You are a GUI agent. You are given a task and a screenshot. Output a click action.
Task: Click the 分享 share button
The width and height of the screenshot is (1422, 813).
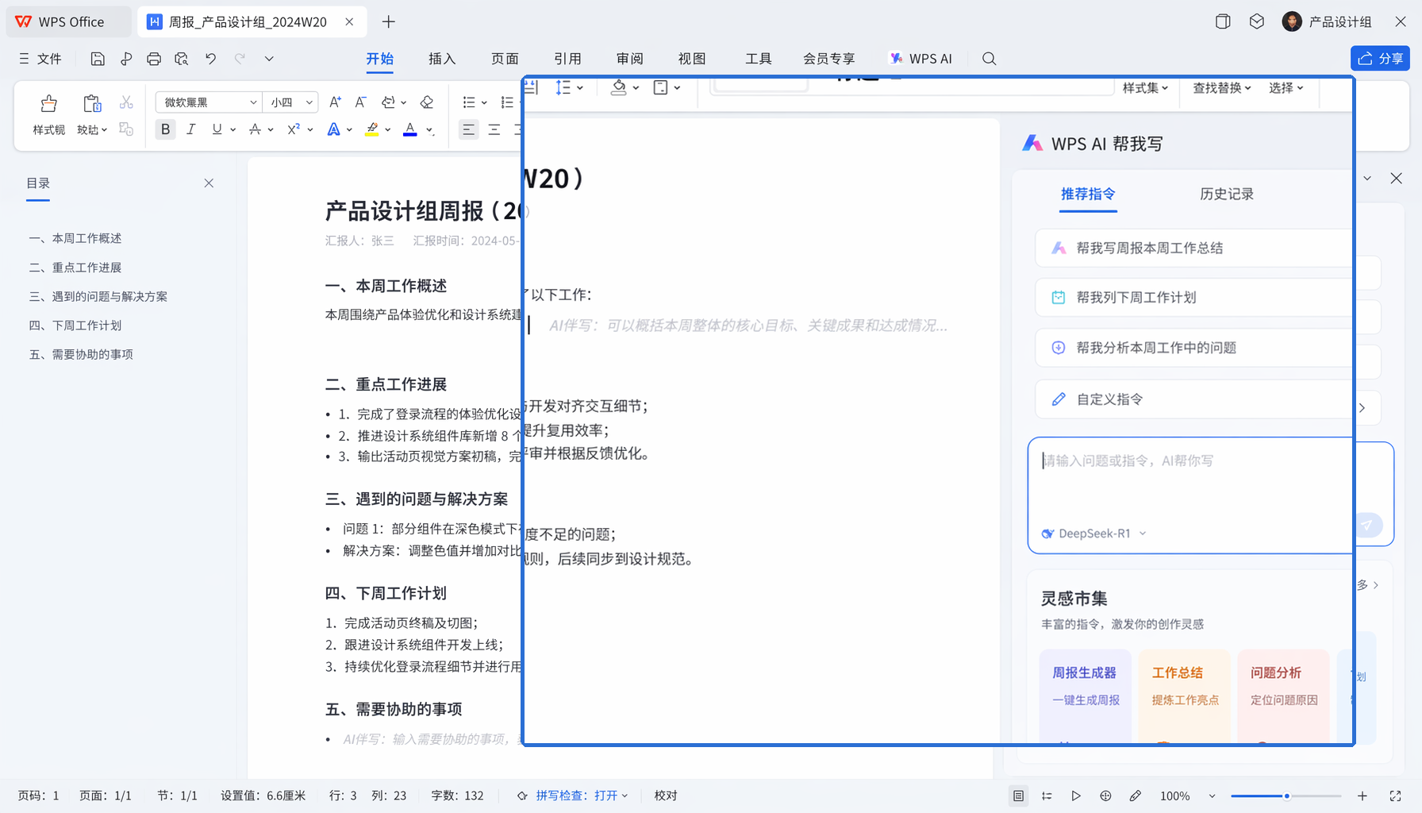coord(1381,58)
